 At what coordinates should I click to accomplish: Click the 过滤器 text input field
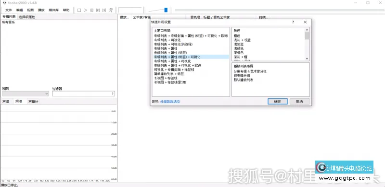click(83, 94)
